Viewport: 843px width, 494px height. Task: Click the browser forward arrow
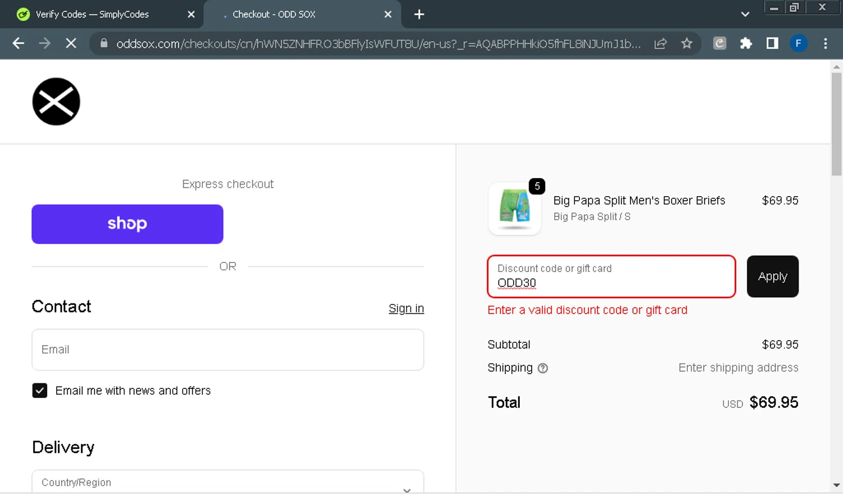click(44, 43)
